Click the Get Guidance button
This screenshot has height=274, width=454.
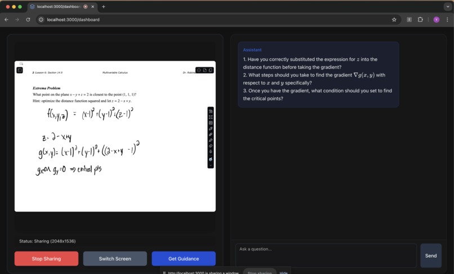(x=184, y=259)
